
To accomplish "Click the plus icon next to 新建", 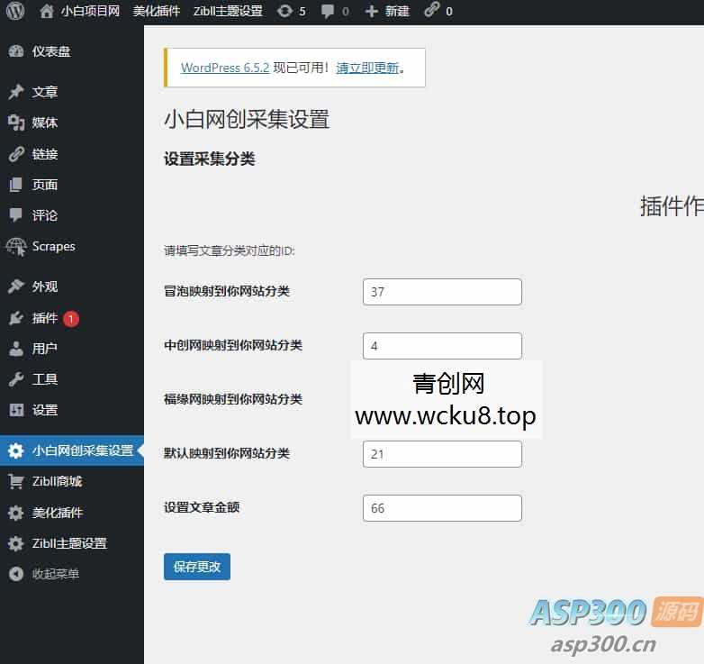I will (372, 11).
